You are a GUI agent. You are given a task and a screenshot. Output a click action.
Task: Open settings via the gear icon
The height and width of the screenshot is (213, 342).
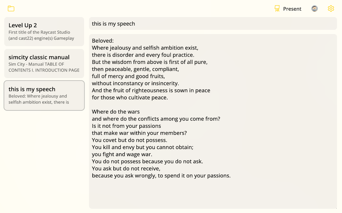331,9
